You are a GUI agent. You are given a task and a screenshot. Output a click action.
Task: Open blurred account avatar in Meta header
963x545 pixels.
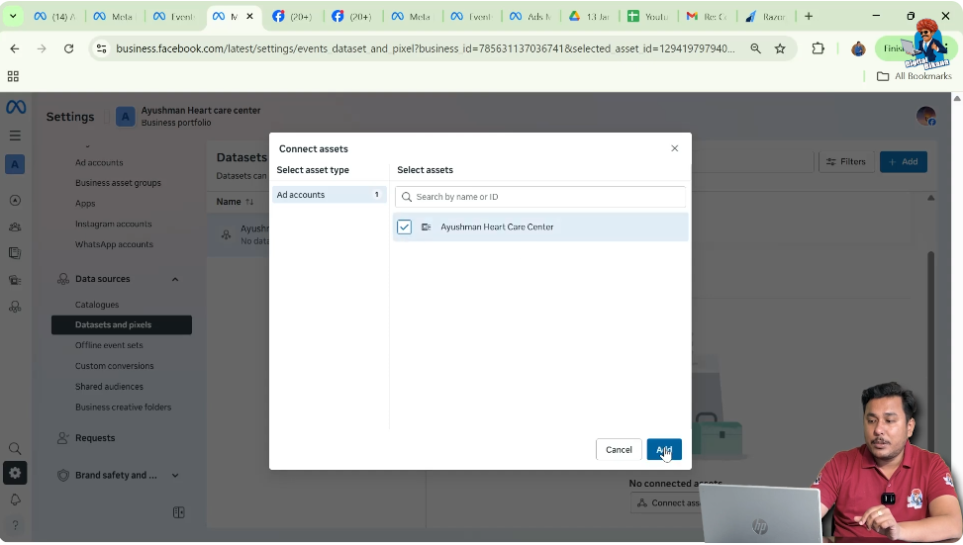926,116
